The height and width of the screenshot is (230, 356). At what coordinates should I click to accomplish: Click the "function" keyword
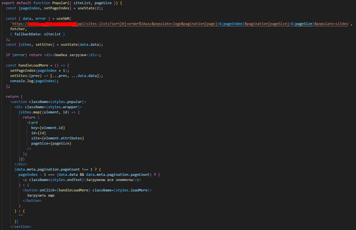click(x=42, y=3)
